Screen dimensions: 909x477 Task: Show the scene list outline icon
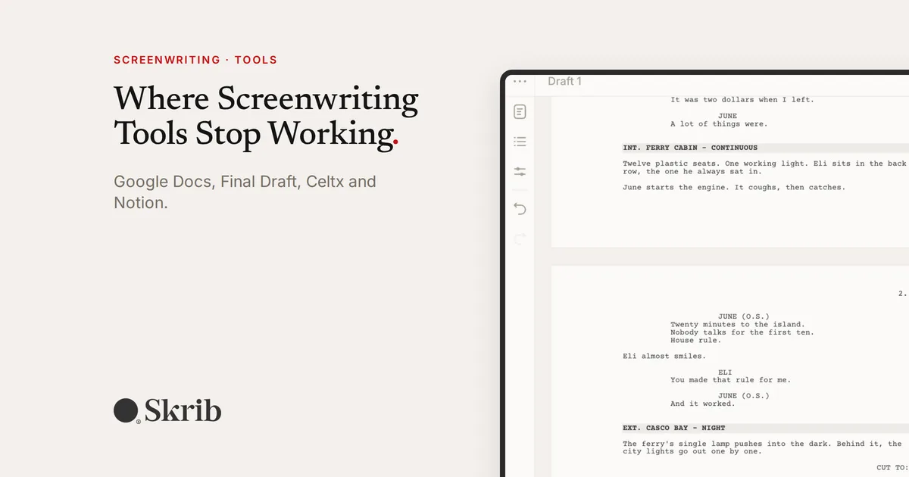520,142
